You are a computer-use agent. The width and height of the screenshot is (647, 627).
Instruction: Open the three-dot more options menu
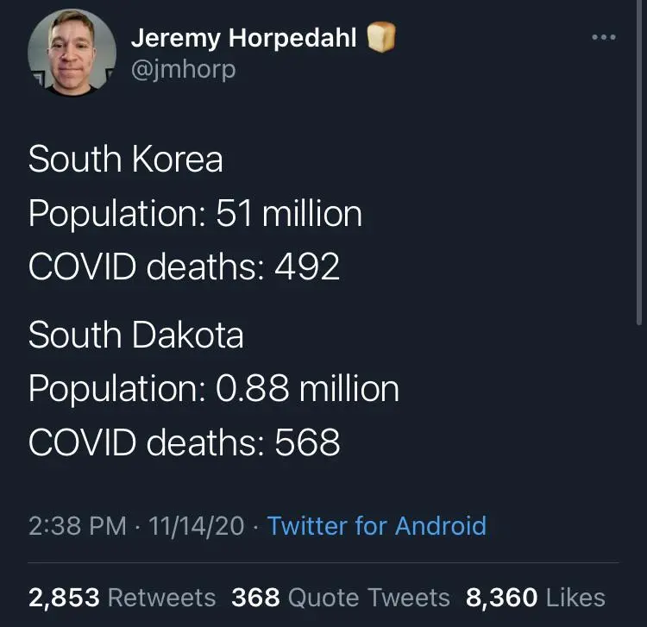pyautogui.click(x=603, y=38)
